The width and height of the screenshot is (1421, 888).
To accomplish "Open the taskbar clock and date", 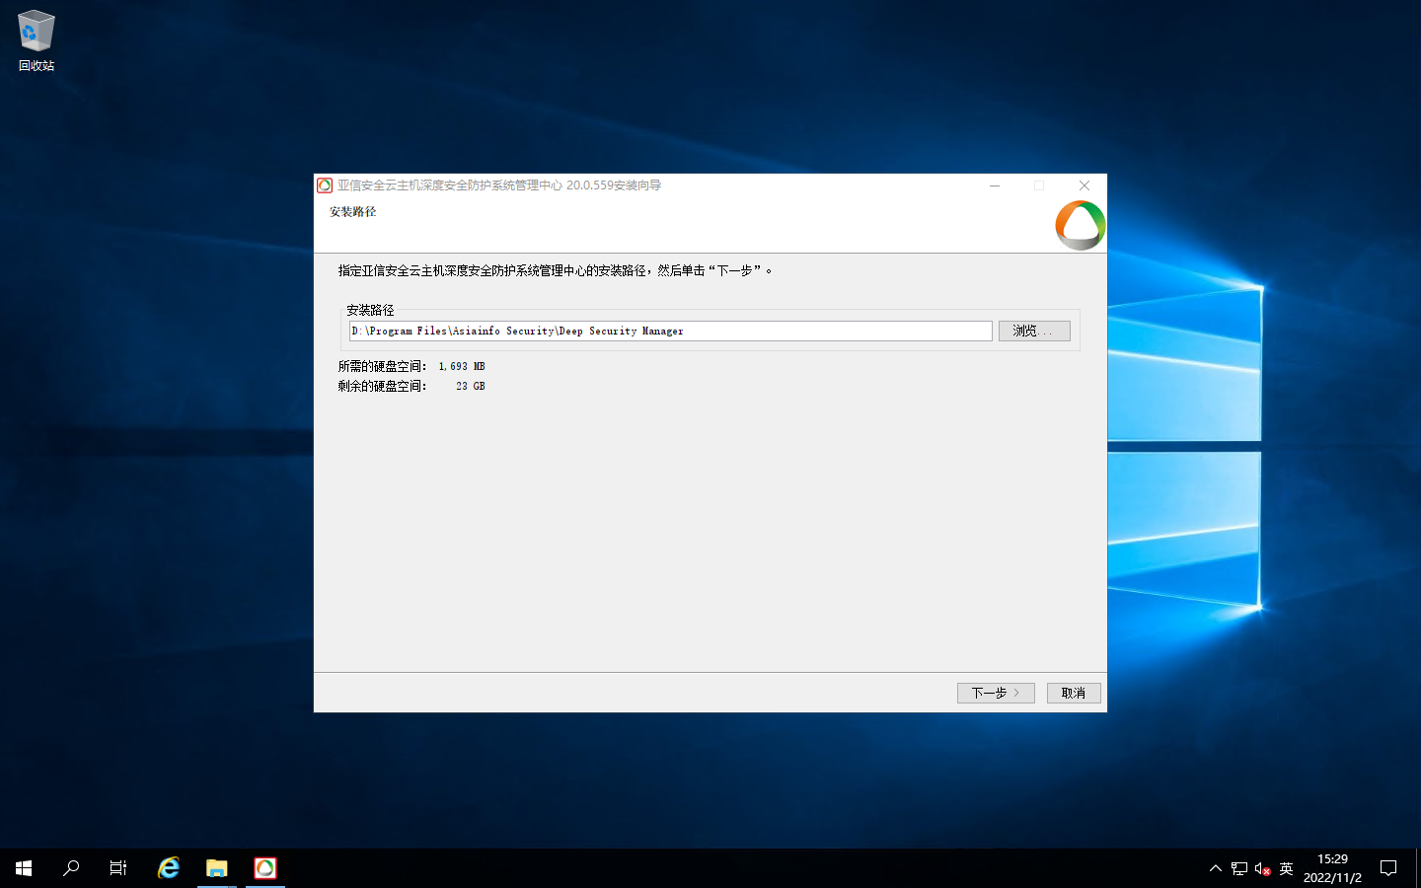I will [x=1332, y=868].
